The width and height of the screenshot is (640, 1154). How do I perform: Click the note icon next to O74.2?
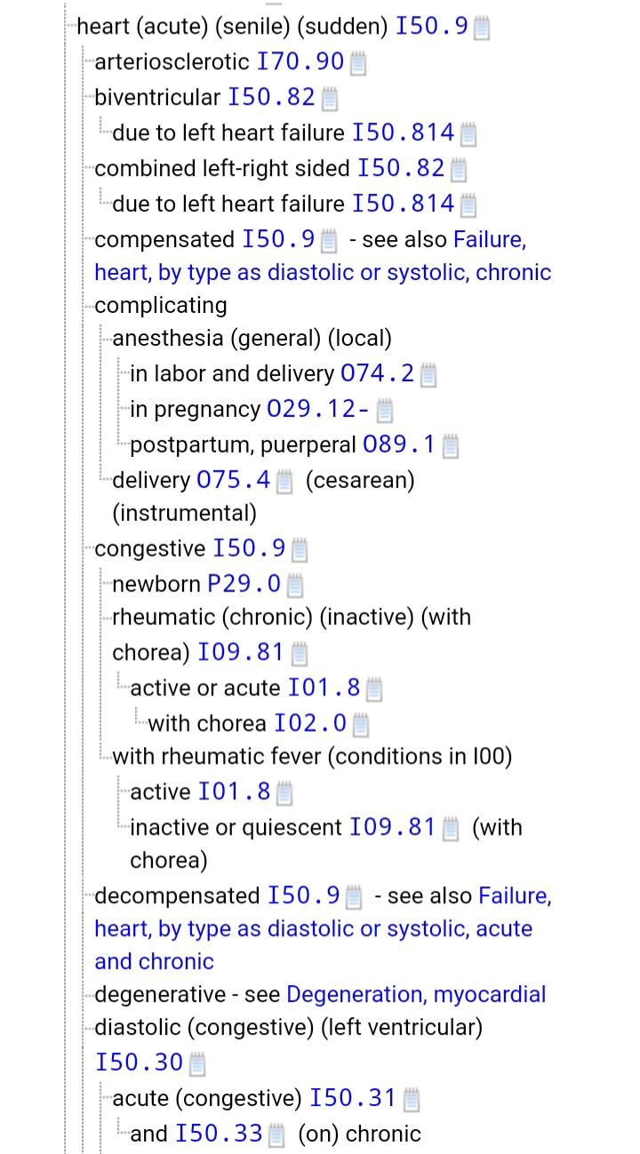428,375
